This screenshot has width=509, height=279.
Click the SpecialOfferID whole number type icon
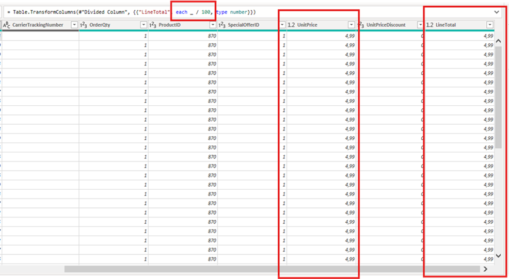point(222,25)
